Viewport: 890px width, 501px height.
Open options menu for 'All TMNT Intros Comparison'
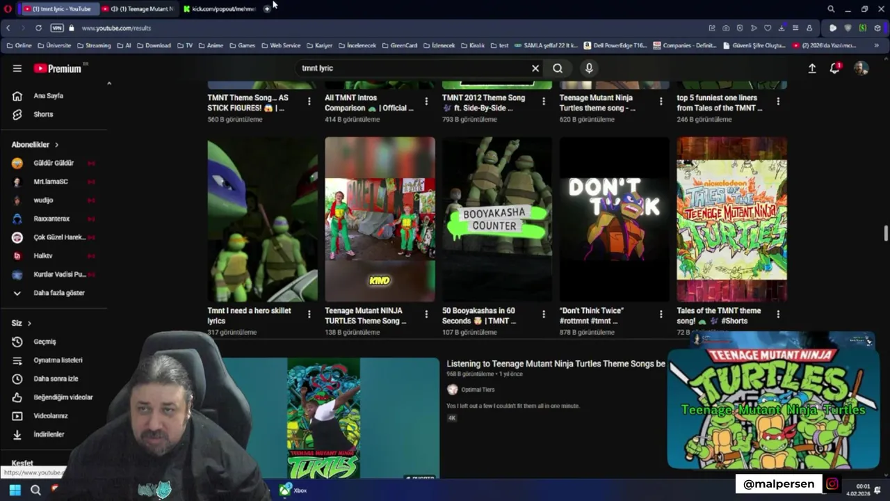click(426, 102)
